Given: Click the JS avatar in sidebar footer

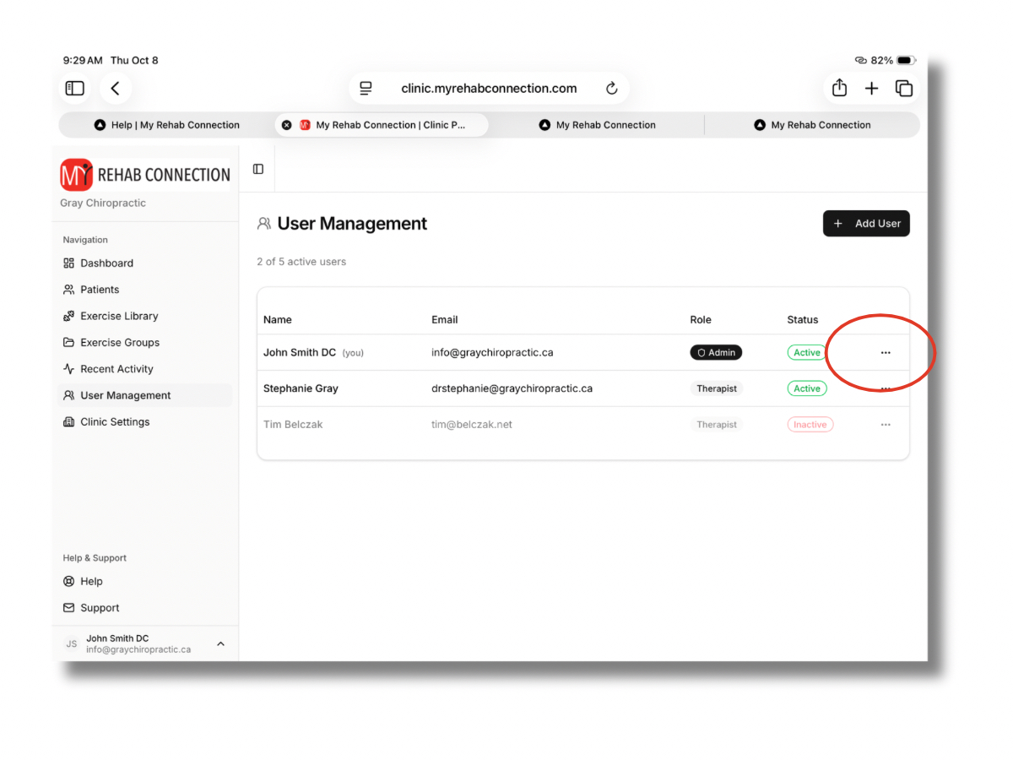Looking at the screenshot, I should [72, 643].
